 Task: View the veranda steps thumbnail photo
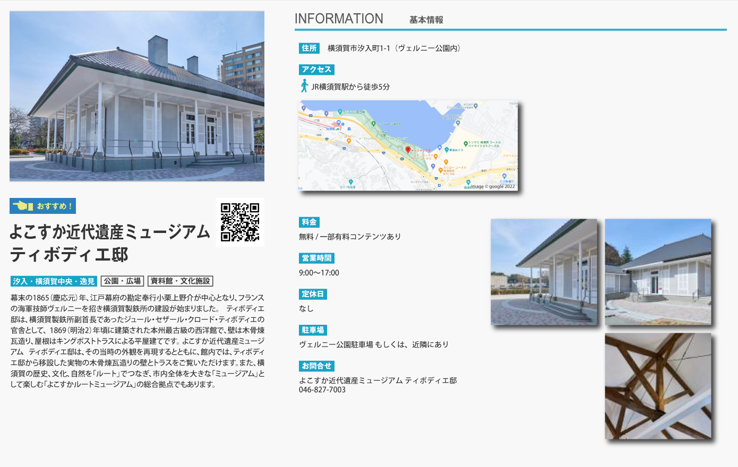pyautogui.click(x=544, y=272)
